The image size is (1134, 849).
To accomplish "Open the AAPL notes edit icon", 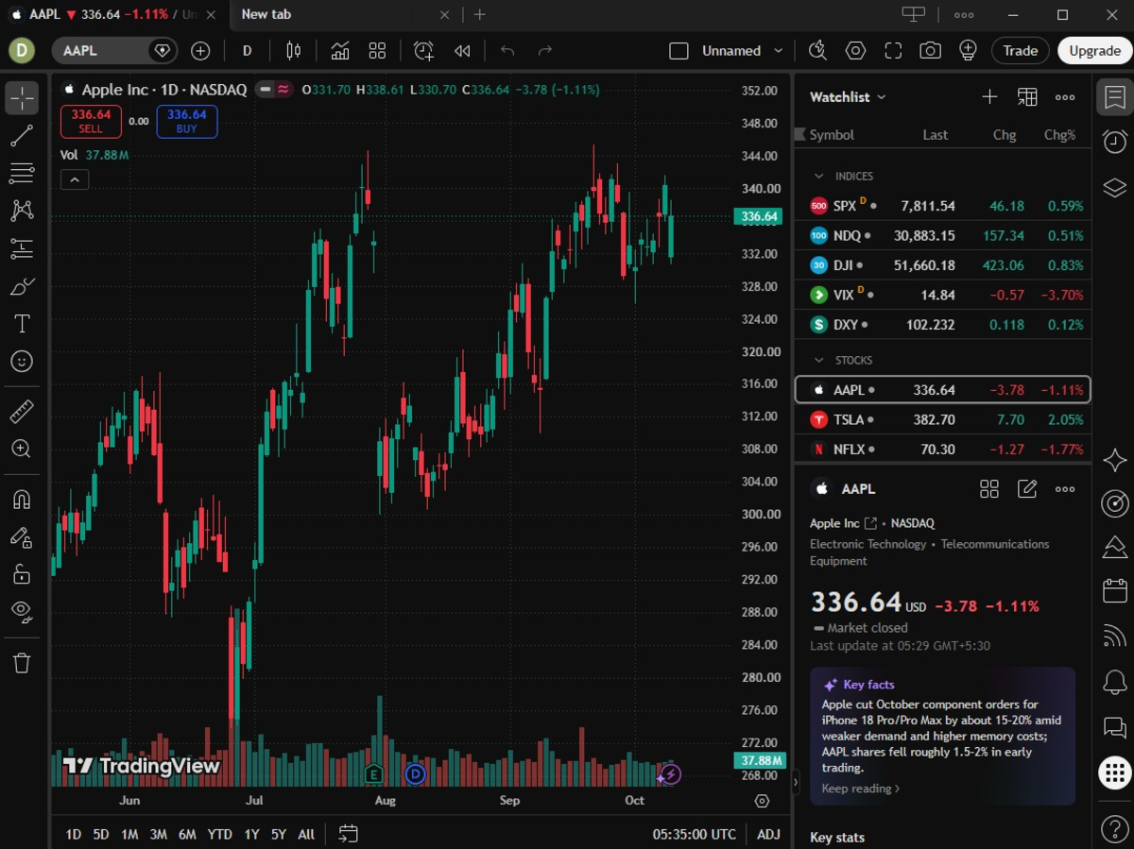I will click(x=1027, y=489).
